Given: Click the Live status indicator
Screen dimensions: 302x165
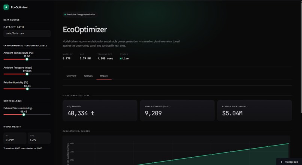Looking at the screenshot, I should pos(124,59).
